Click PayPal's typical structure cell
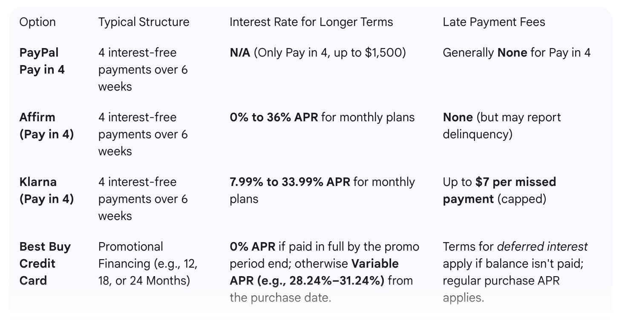622x320 pixels. [143, 70]
